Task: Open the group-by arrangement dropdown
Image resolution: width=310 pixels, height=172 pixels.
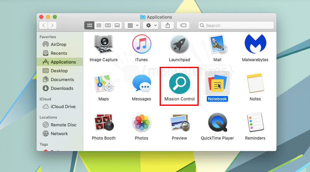Action: [132, 25]
